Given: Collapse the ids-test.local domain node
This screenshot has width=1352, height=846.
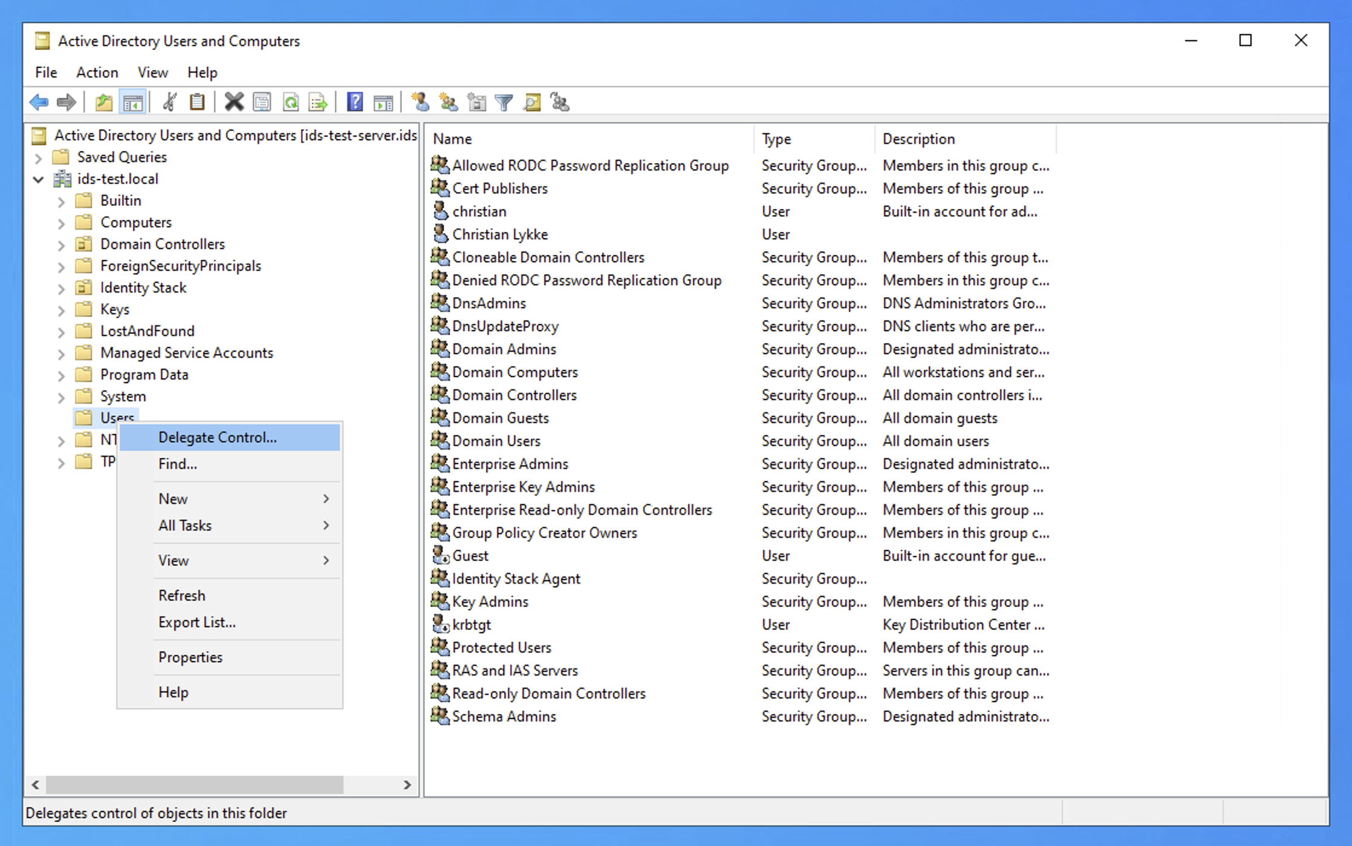Looking at the screenshot, I should [x=39, y=179].
